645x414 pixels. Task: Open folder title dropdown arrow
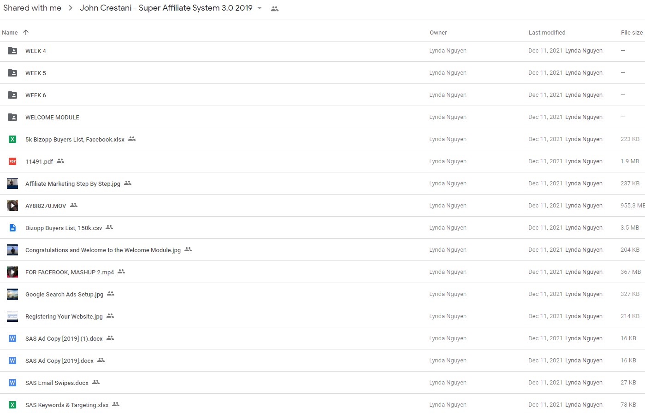260,8
